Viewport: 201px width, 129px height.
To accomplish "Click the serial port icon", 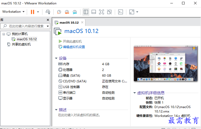I will coord(60,93).
